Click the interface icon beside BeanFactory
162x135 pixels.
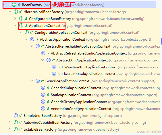click(14, 5)
